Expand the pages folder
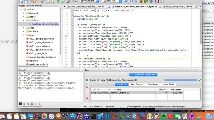Viewport: 214px width, 120px height. coord(23,17)
